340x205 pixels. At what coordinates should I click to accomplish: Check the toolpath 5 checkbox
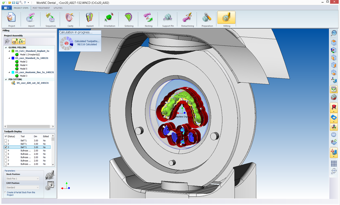(6, 154)
